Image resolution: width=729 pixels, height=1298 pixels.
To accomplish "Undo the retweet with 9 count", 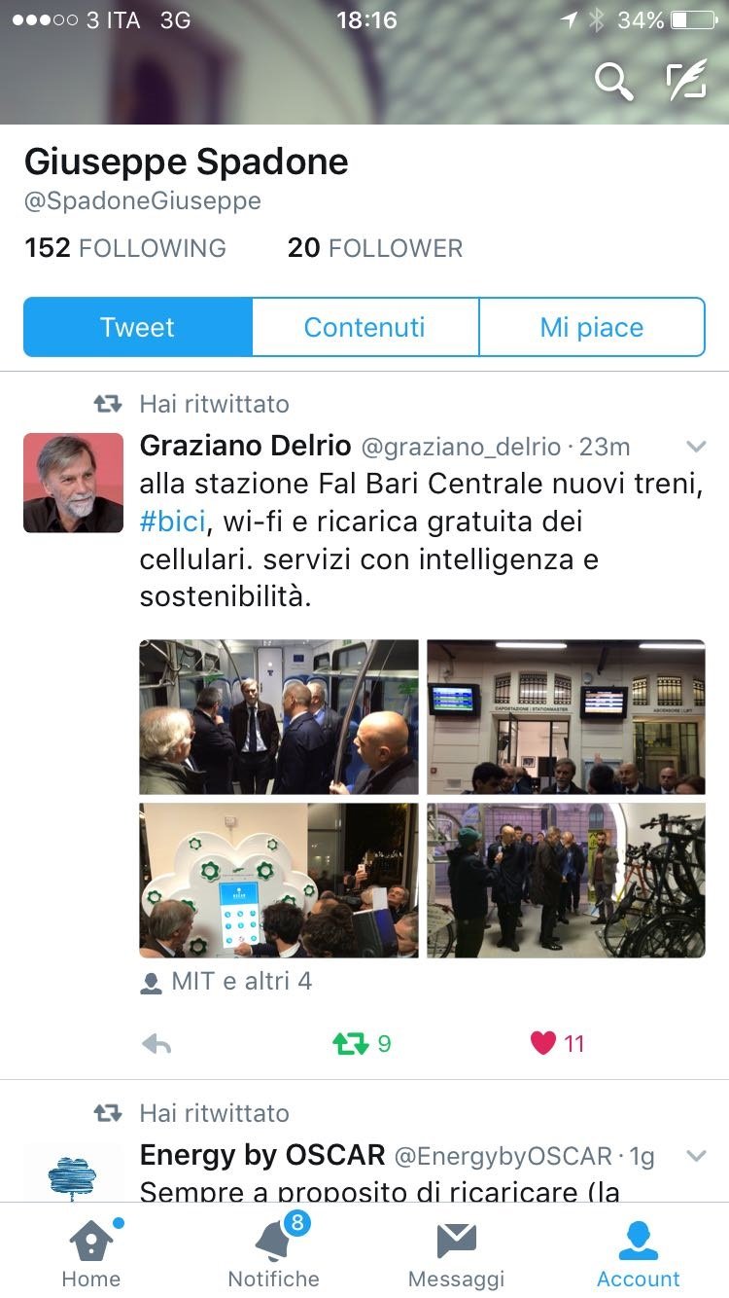I will click(x=362, y=1044).
